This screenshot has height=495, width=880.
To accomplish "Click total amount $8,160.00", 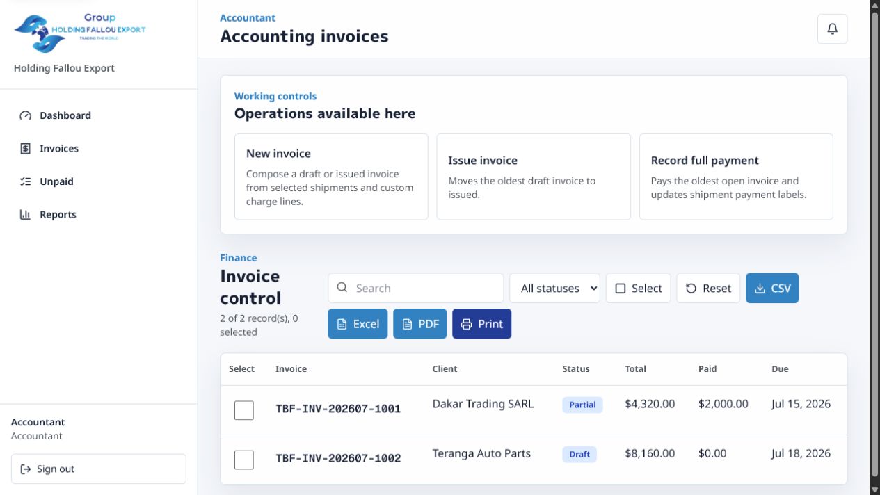I will tap(650, 453).
